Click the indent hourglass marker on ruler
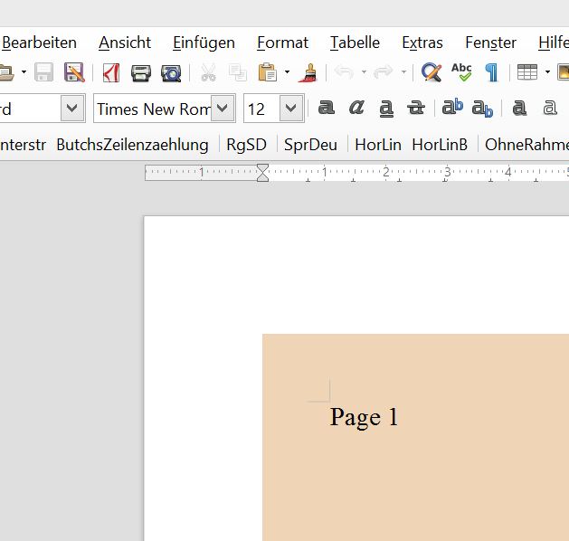The height and width of the screenshot is (541, 569). (x=262, y=173)
